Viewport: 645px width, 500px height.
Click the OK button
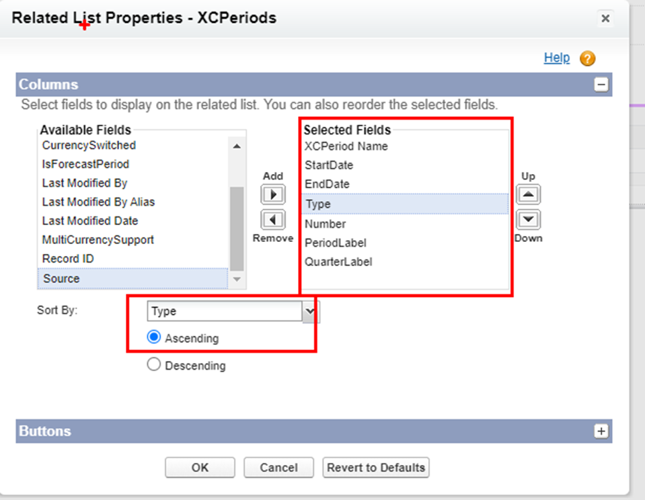tap(200, 468)
